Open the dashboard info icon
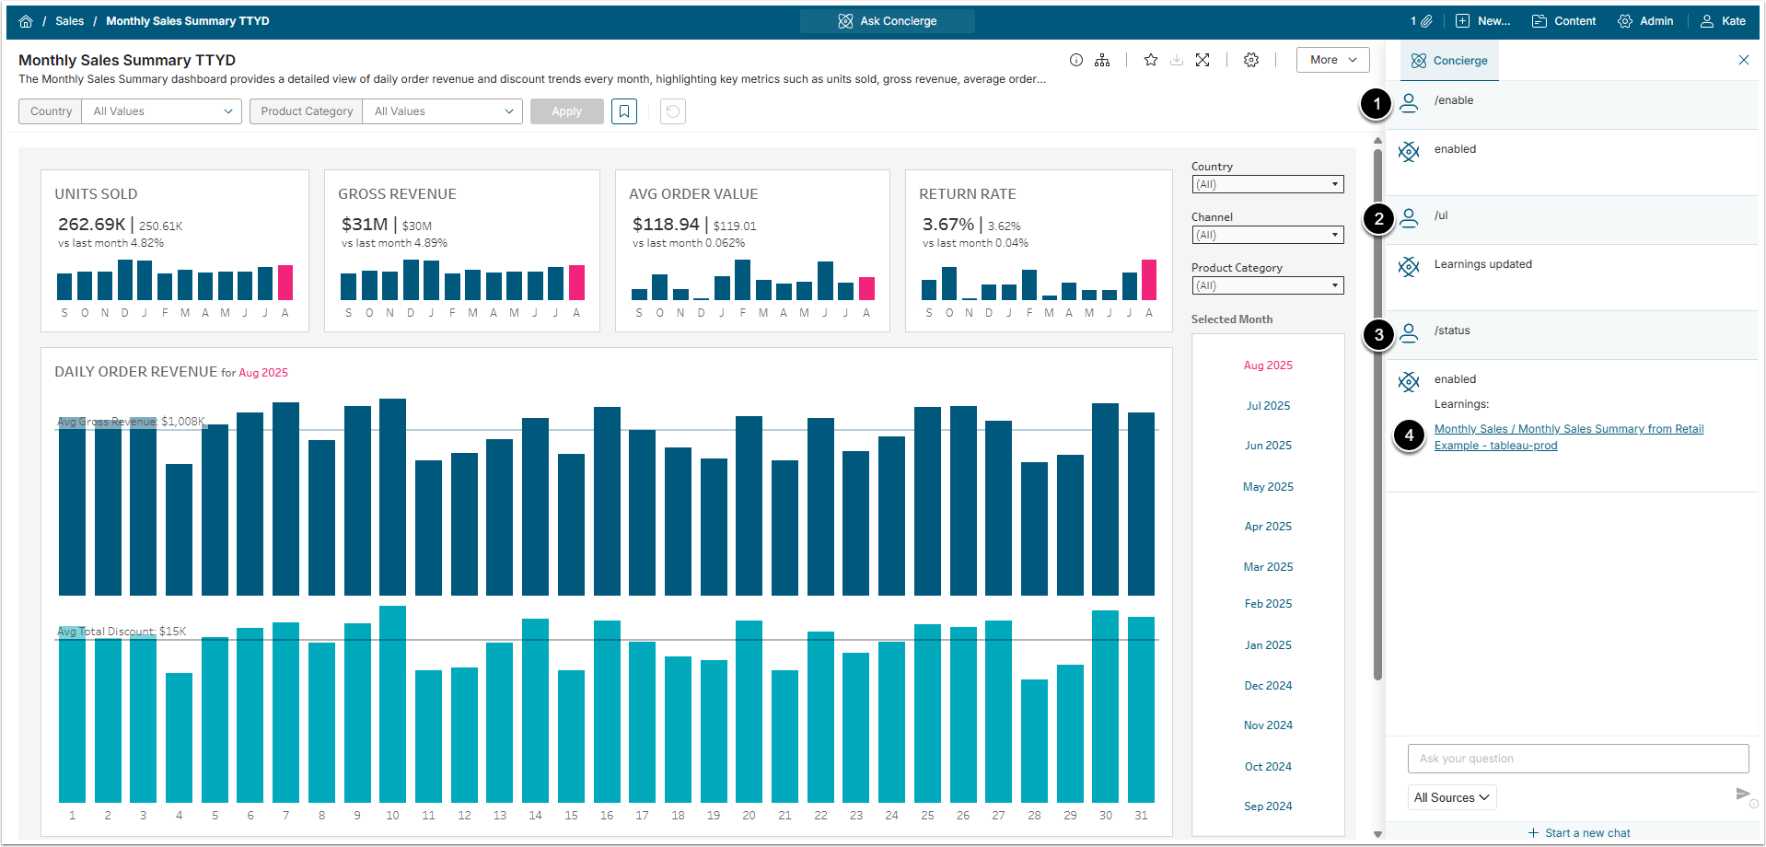Viewport: 1766px width, 847px height. pos(1075,60)
